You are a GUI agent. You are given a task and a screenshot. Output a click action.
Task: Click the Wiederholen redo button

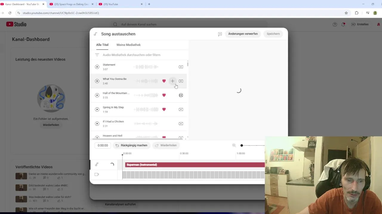[x=166, y=145]
